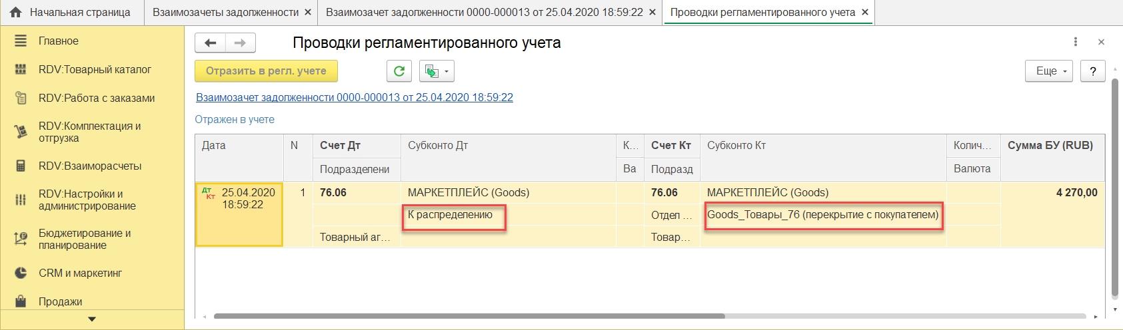Viewport: 1123px width, 330px height.
Task: Click the Отразить в регл. учете button
Action: [x=266, y=71]
